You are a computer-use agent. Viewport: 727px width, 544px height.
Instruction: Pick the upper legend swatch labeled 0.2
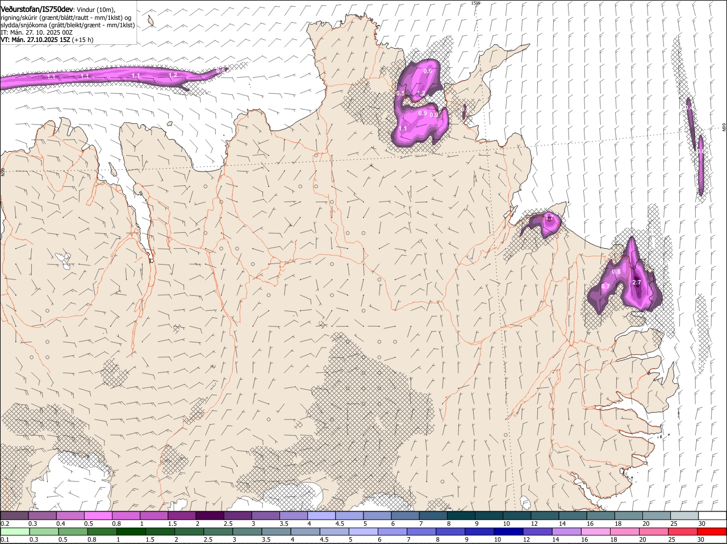coord(14,516)
